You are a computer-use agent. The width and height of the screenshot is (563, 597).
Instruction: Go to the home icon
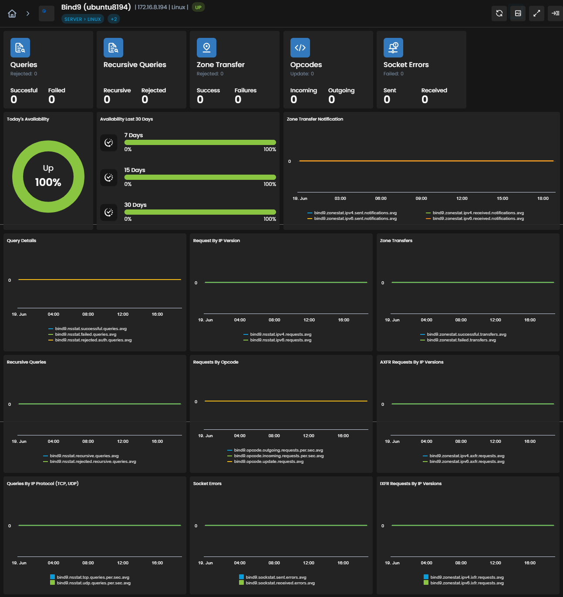[12, 13]
